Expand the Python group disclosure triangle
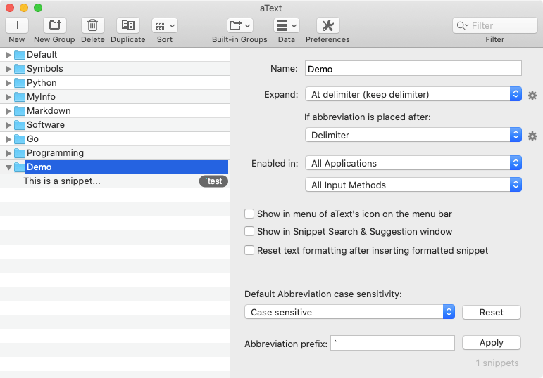 [9, 83]
